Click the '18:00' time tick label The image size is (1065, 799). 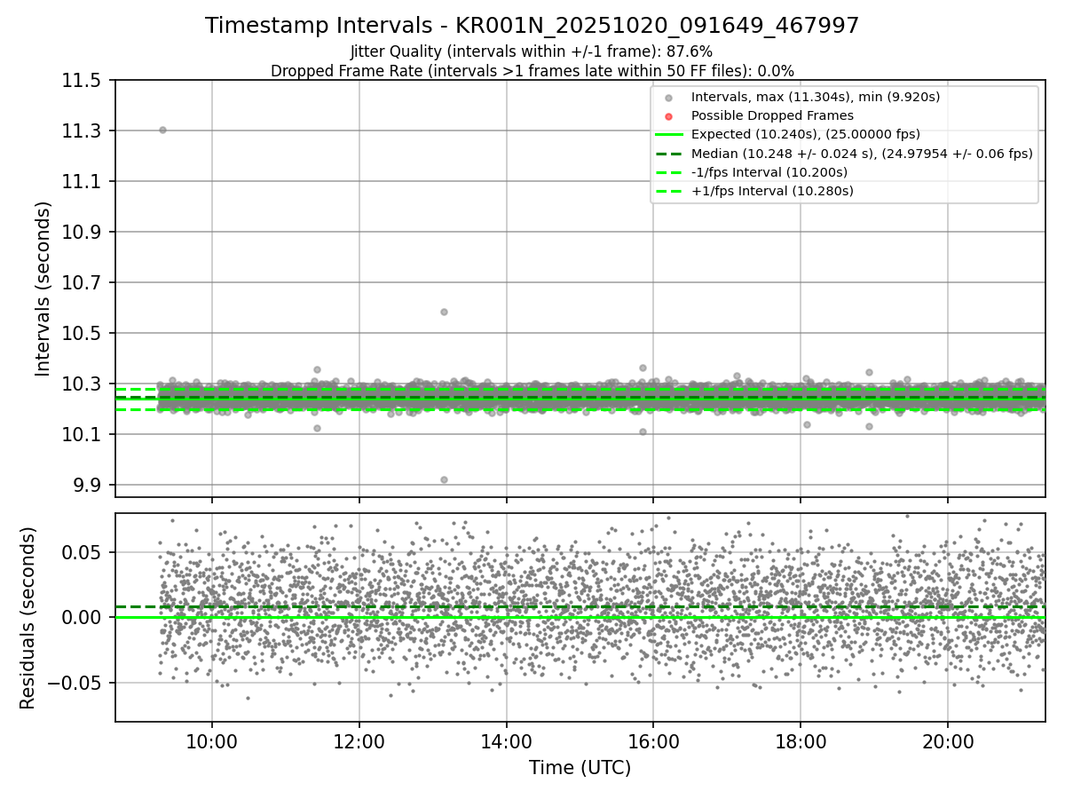801,741
